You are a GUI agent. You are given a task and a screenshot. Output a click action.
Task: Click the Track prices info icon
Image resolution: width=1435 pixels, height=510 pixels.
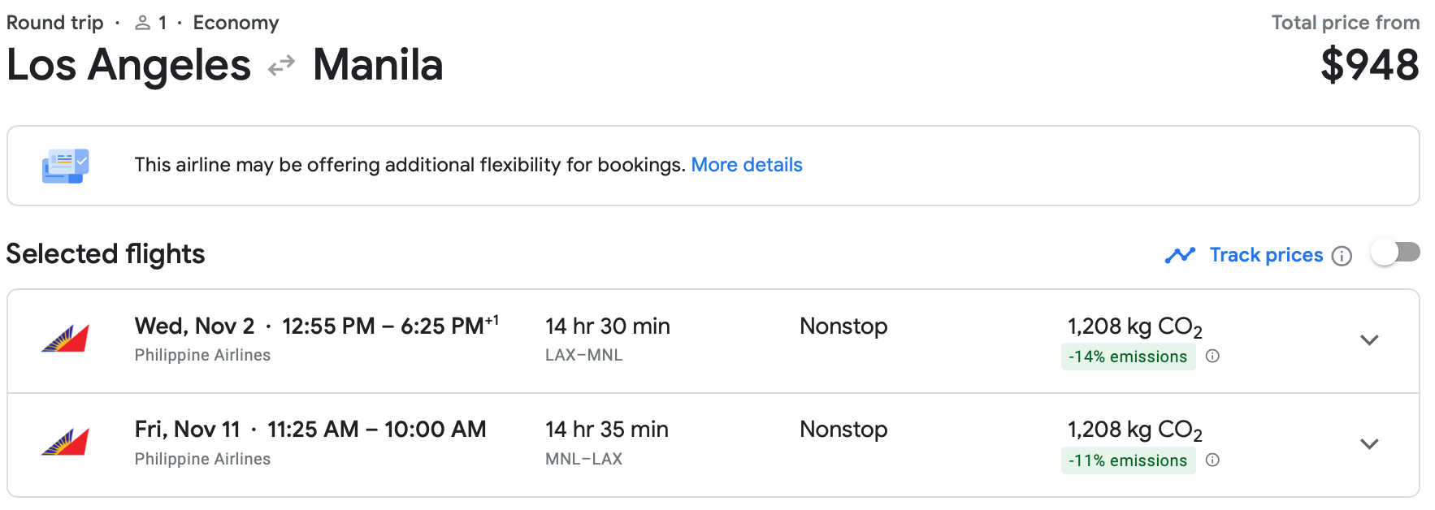[x=1342, y=257]
